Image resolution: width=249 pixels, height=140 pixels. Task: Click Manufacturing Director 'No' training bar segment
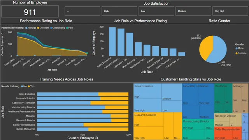71,107
